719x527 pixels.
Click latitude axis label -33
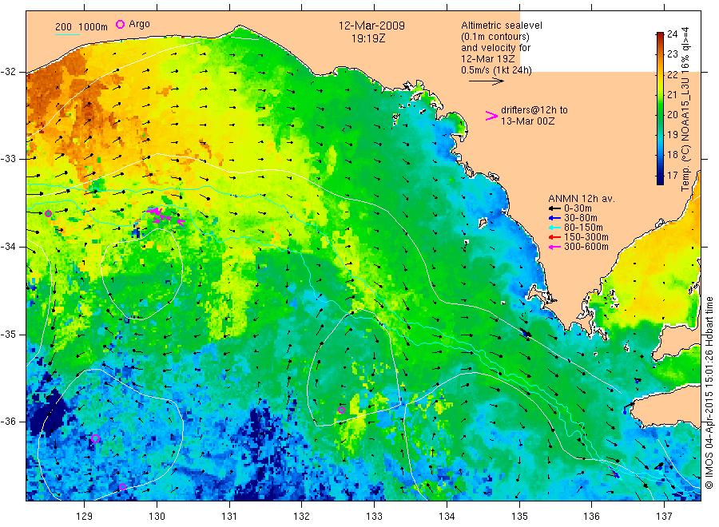coord(8,159)
